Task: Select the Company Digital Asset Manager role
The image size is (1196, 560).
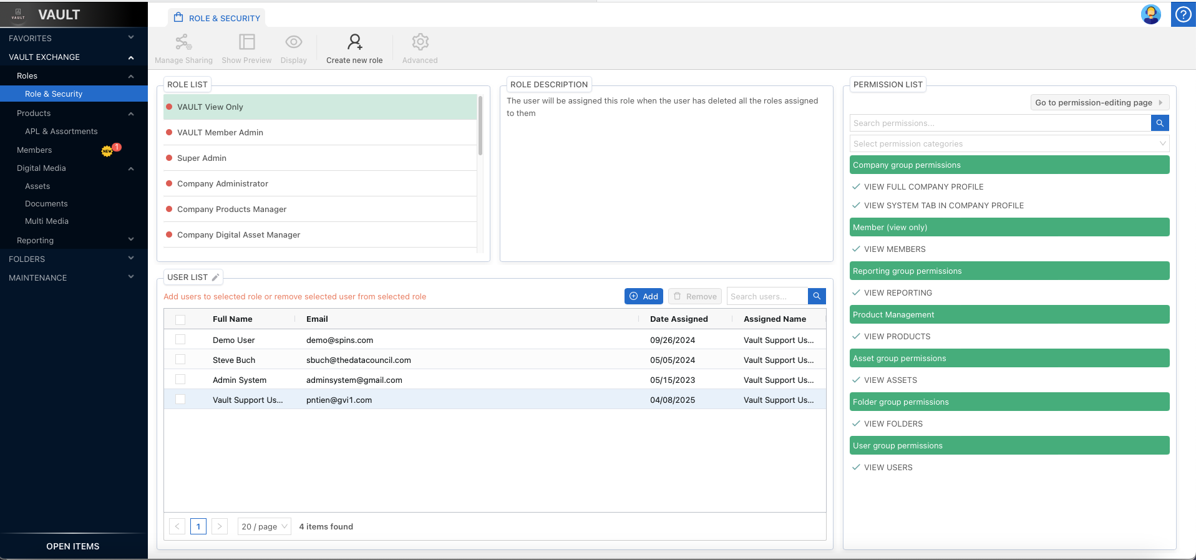Action: tap(320, 234)
